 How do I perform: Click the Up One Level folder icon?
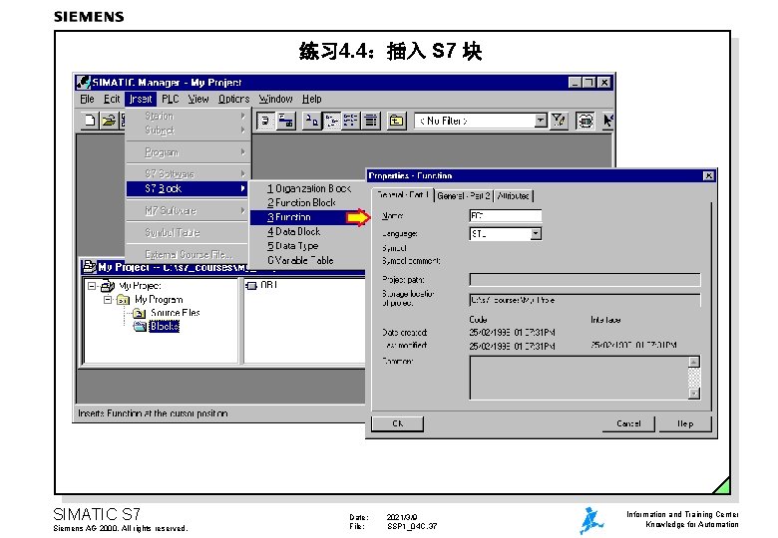pos(396,121)
